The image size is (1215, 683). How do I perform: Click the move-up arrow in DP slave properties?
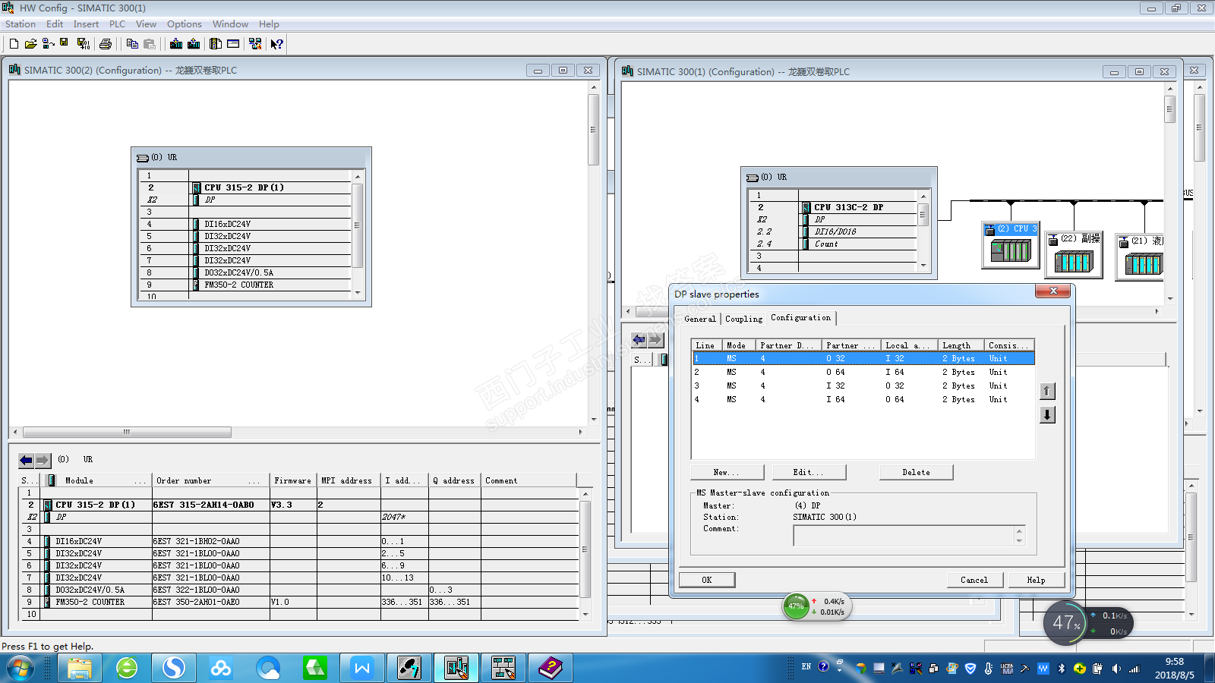click(x=1047, y=391)
